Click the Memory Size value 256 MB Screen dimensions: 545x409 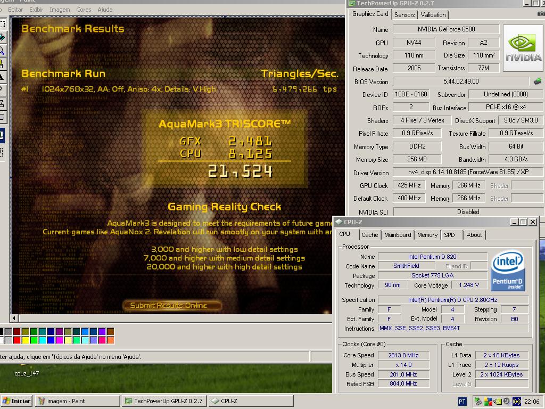coord(417,159)
